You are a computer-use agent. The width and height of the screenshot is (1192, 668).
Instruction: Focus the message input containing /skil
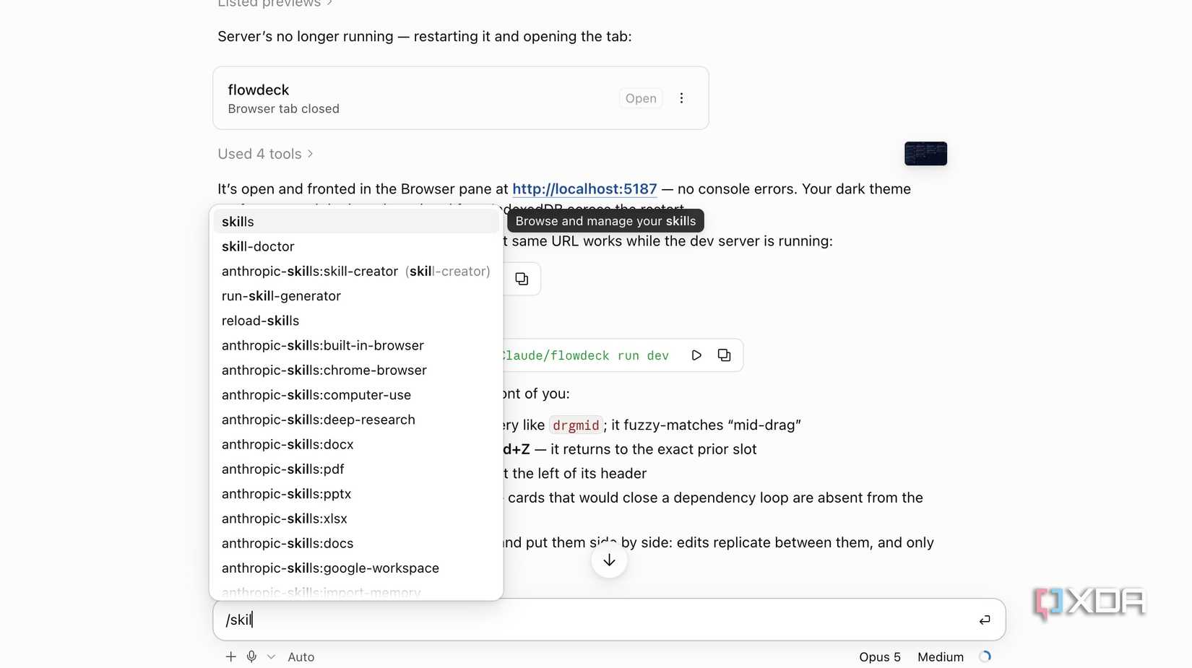[608, 620]
